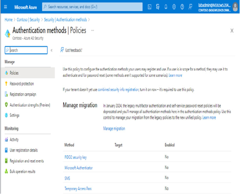Go to Security | Authentication methods breadcrumb

click(65, 20)
